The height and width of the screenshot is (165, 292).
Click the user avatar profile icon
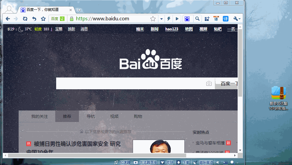point(9,9)
